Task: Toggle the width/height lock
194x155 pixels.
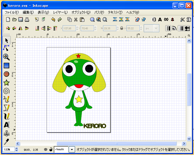Action: point(122,28)
